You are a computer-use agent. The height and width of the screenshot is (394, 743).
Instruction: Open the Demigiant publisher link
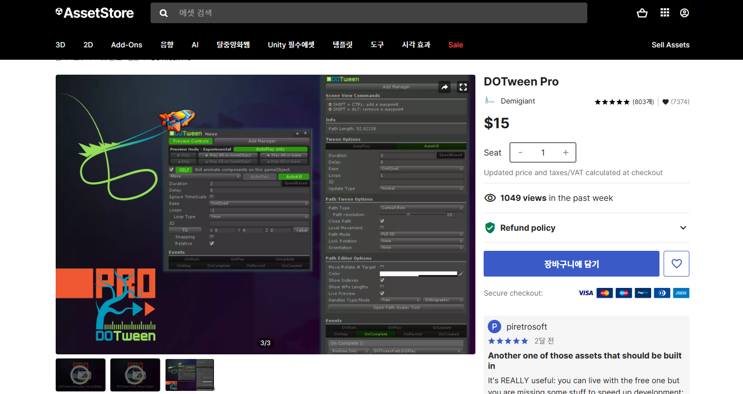(518, 101)
